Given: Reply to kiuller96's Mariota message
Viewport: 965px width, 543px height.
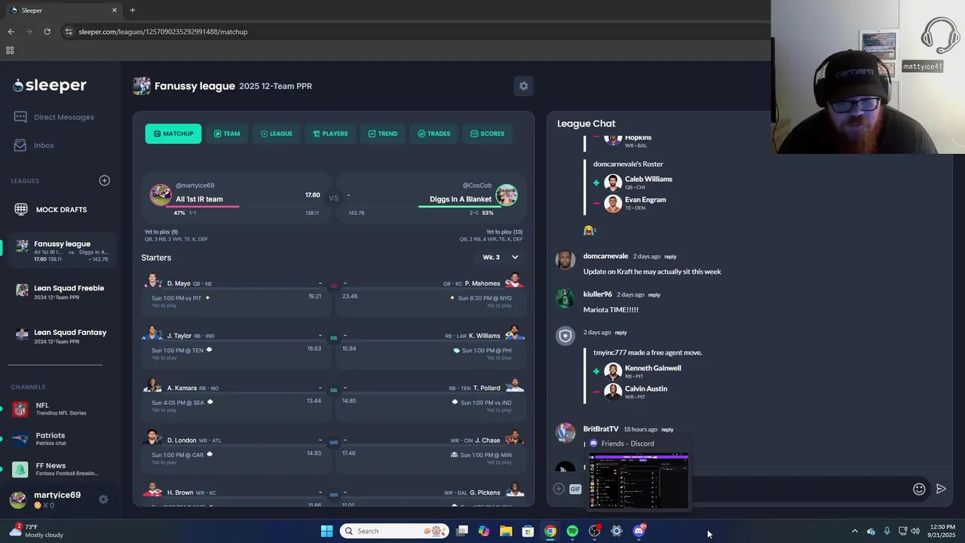Looking at the screenshot, I should [654, 295].
